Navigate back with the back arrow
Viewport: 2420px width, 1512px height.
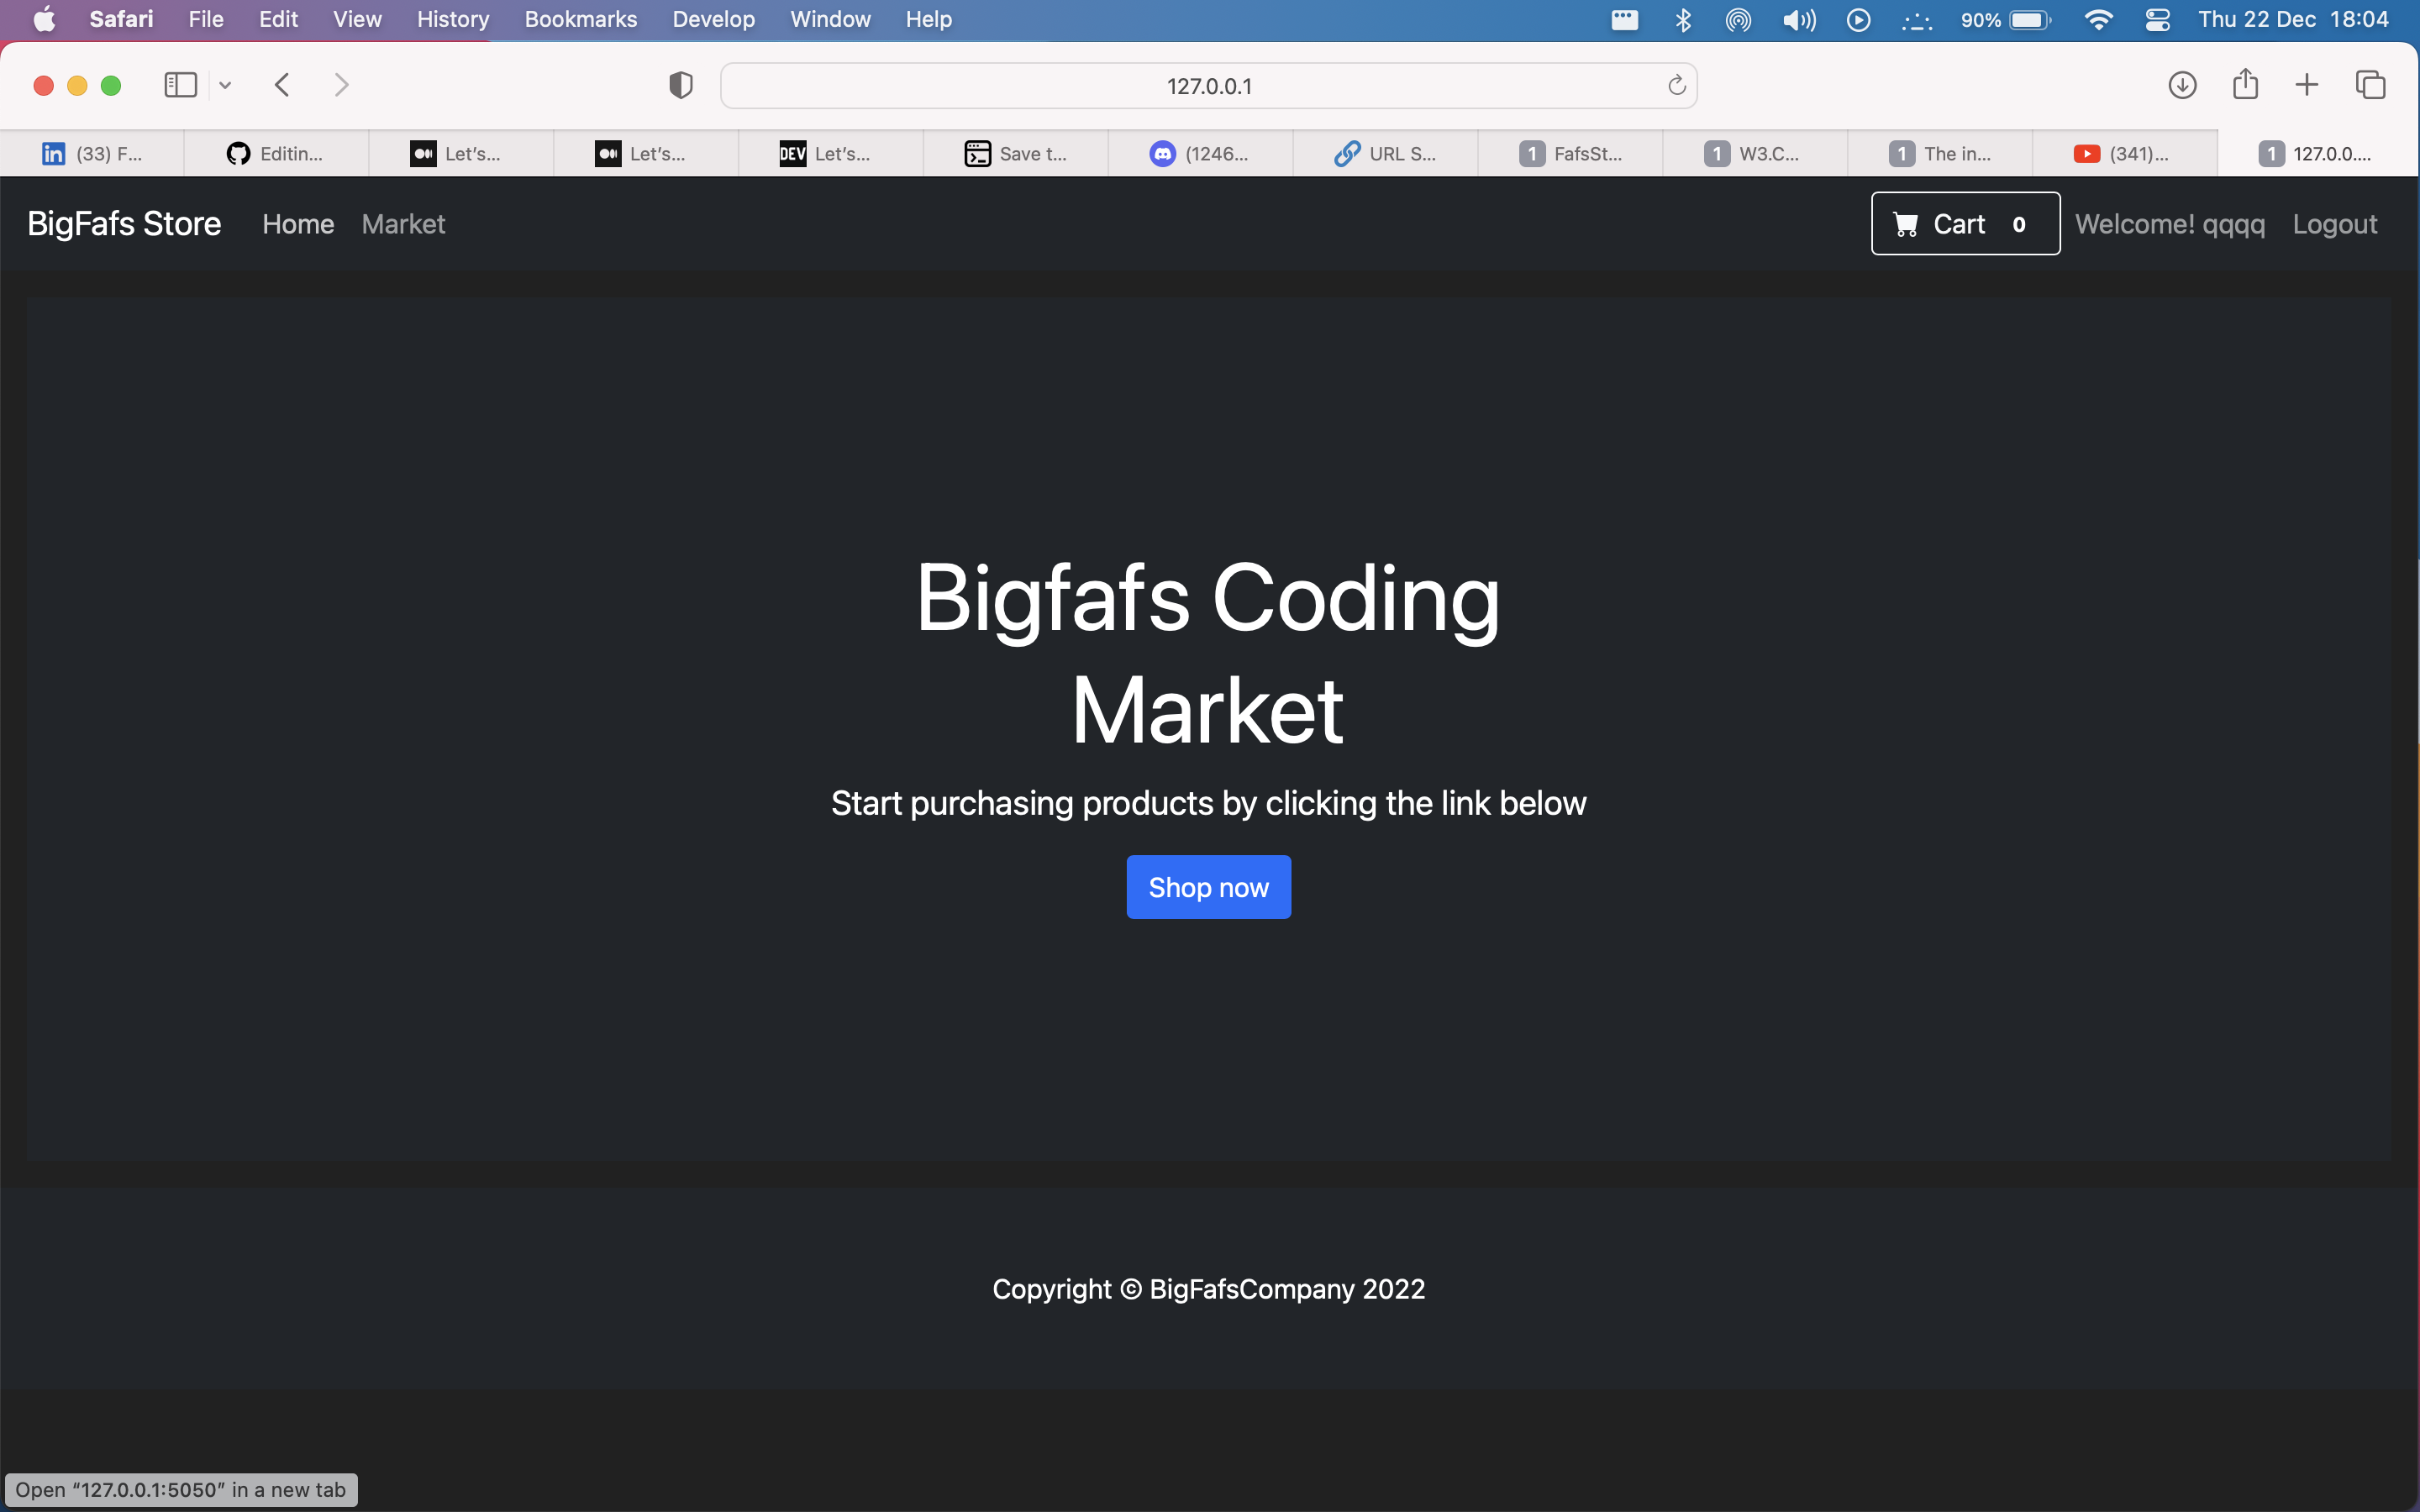[282, 85]
